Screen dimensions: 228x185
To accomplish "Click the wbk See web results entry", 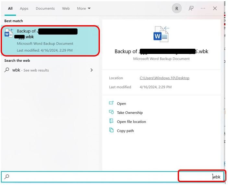I will point(49,70).
